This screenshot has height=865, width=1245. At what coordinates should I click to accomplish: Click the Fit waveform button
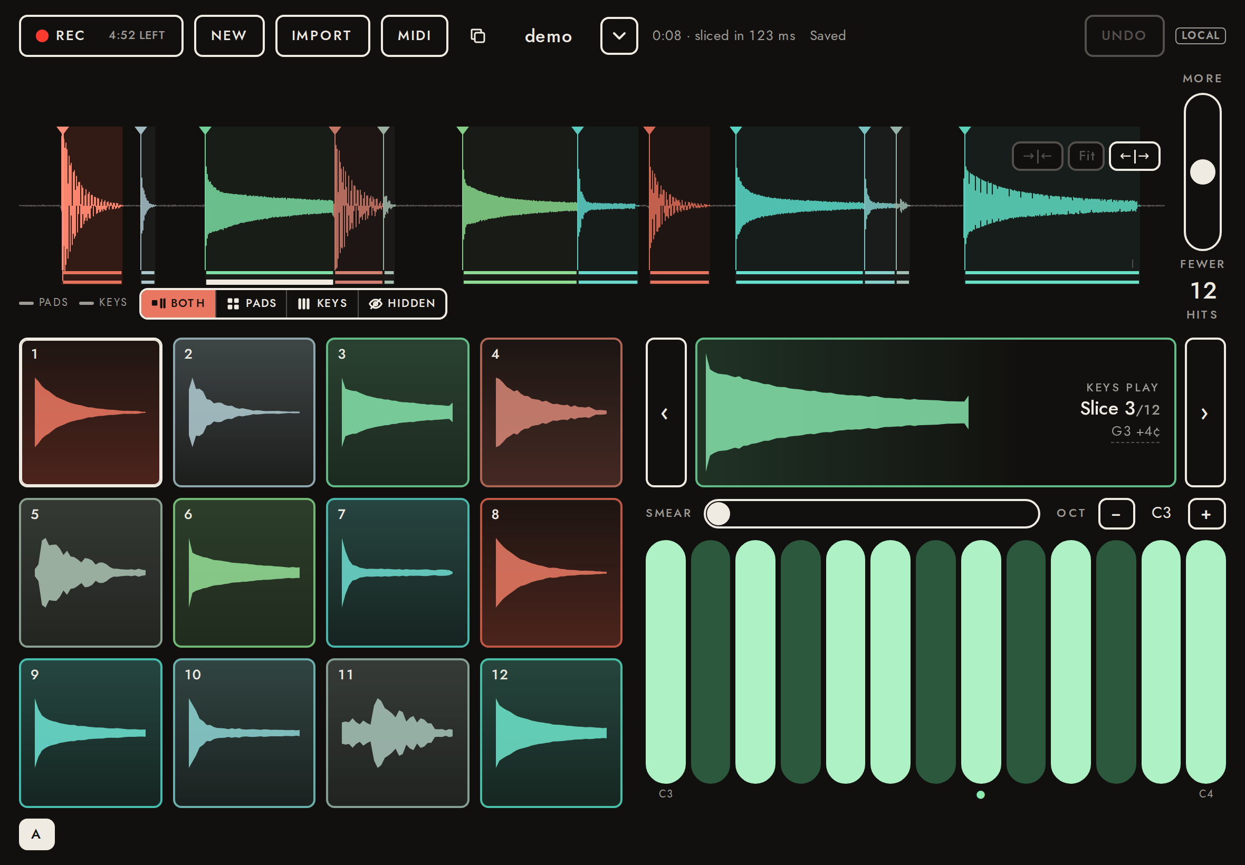[x=1086, y=156]
